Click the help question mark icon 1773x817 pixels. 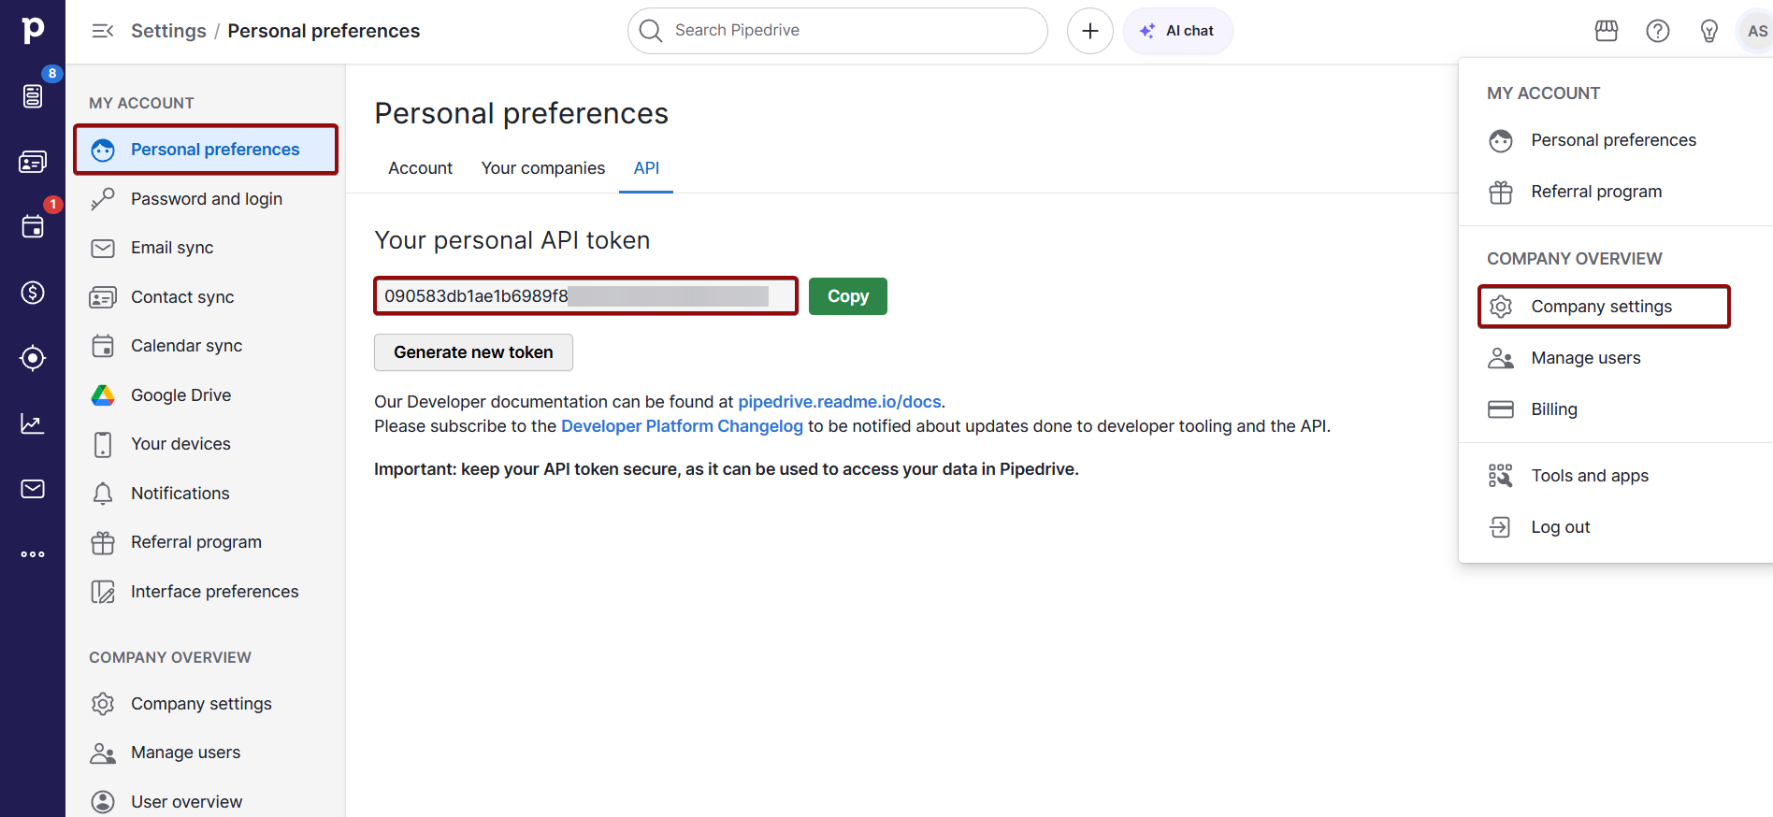pyautogui.click(x=1657, y=31)
